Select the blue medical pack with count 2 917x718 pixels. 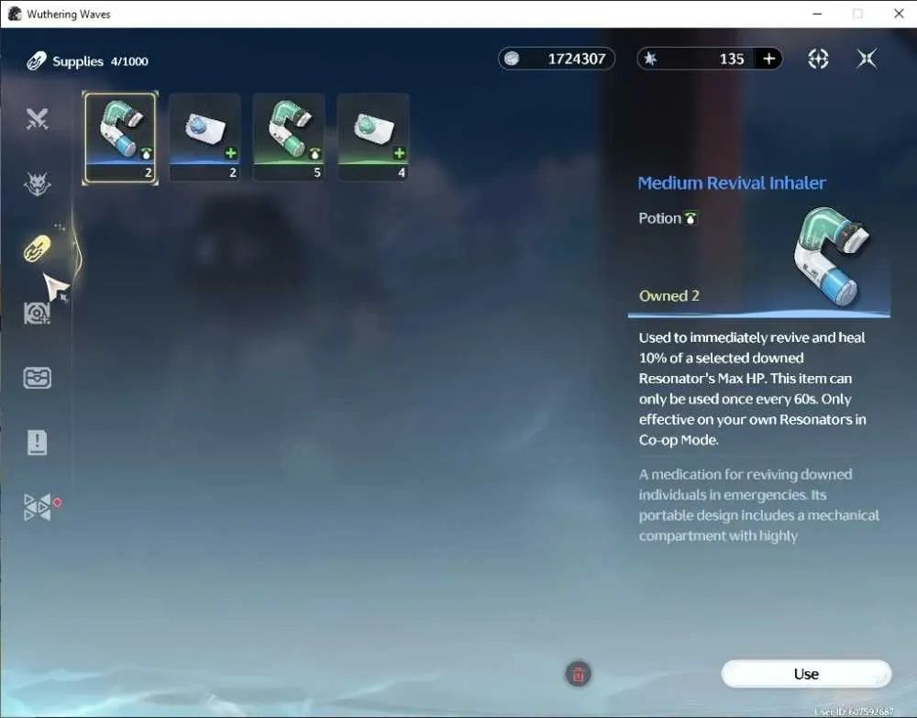(x=204, y=138)
